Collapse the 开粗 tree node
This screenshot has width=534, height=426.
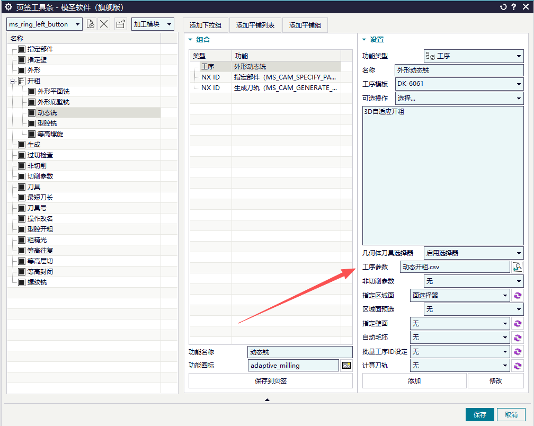[12, 81]
